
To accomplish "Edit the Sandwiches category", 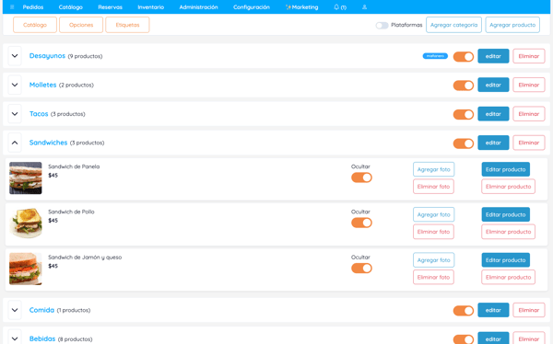I will click(493, 143).
